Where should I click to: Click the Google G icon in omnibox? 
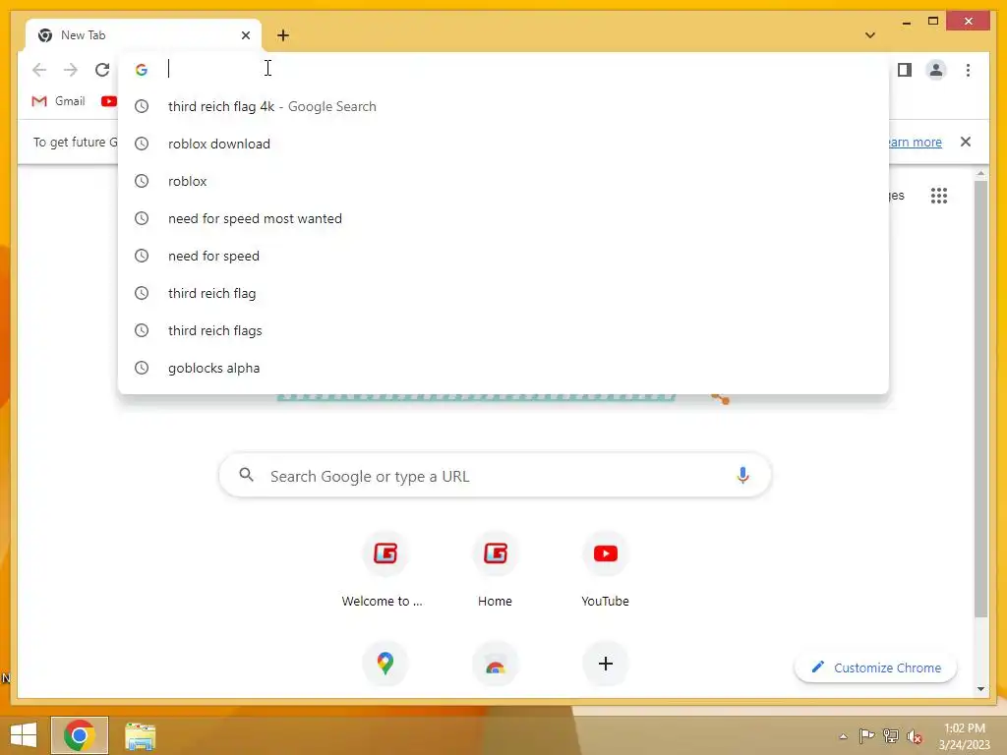[x=142, y=70]
